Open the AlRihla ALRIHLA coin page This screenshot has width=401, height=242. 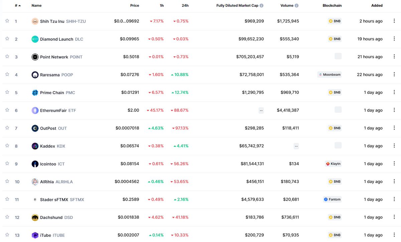point(56,182)
